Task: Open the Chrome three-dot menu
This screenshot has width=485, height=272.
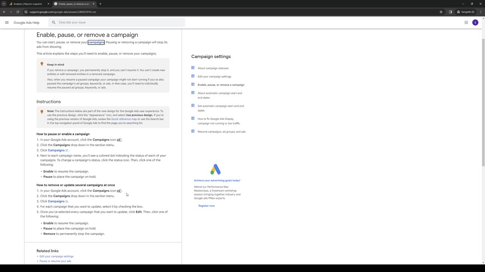Action: (480, 12)
